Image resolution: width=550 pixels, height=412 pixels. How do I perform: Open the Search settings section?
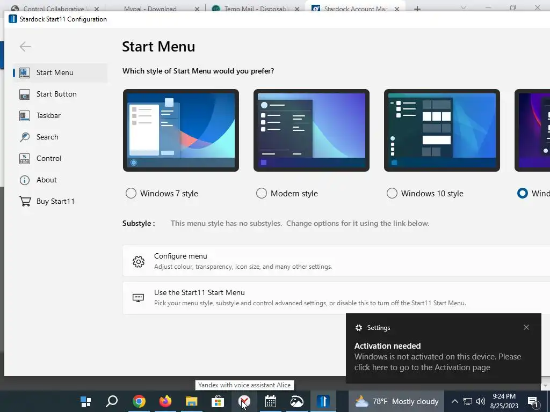tap(60, 137)
